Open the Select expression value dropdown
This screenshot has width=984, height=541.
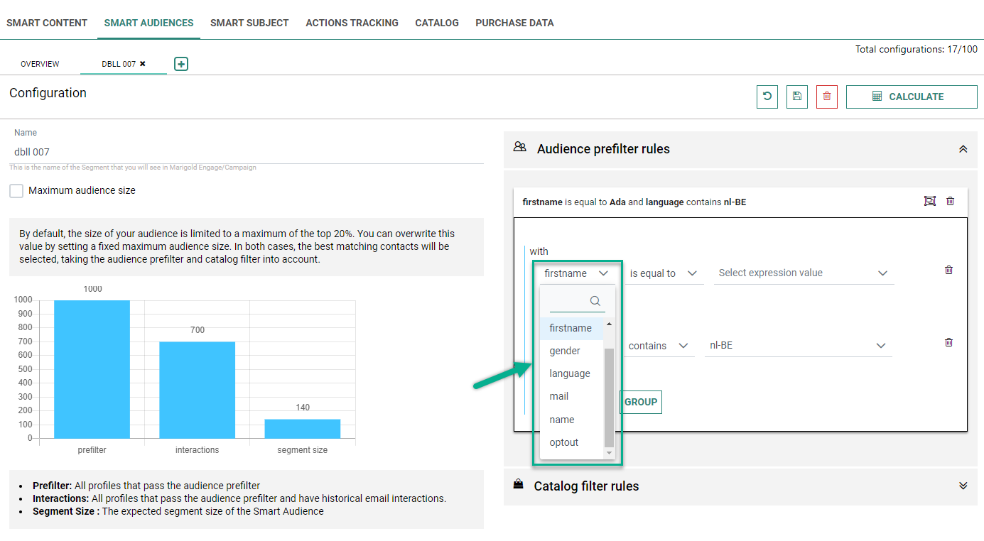tap(803, 273)
